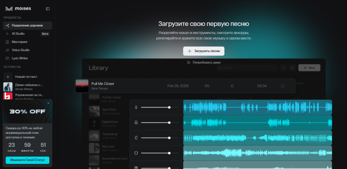This screenshot has height=169, width=347.
Task: Click the play icon beside Попробовать демо
Action: pyautogui.click(x=189, y=63)
